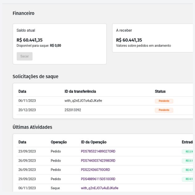Click the green entry badge for PDS488961150510ORD

188,179
